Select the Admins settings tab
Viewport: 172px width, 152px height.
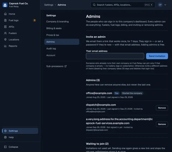62,42
